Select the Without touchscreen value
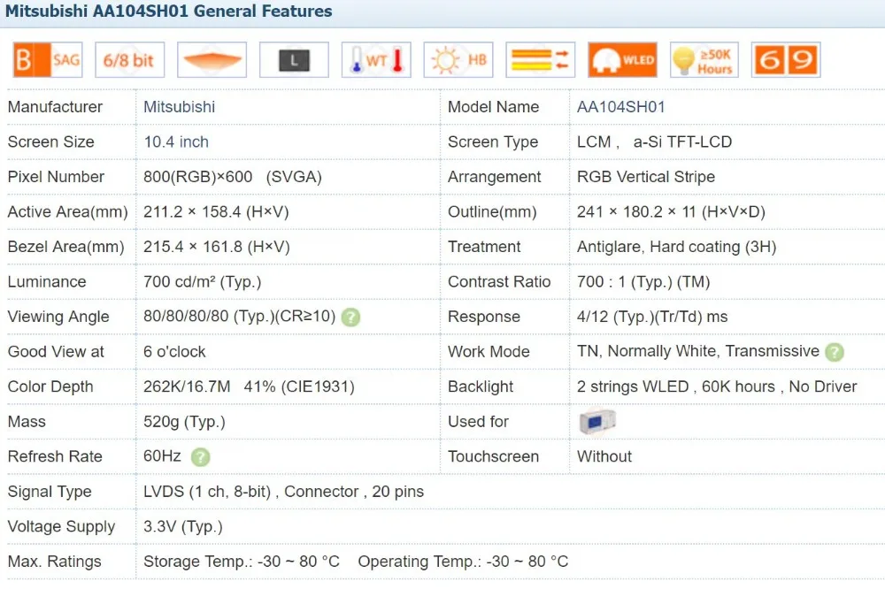 (604, 457)
